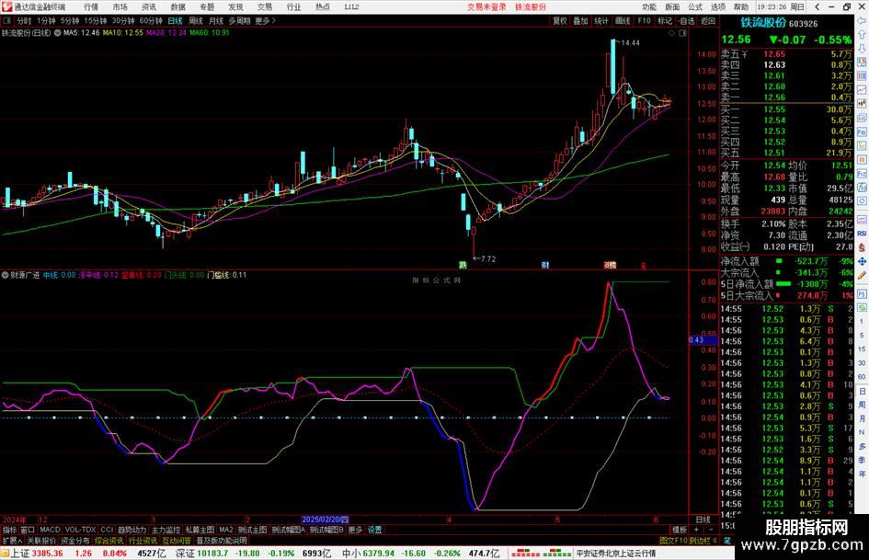Click the 财 marker on the chart

tap(545, 265)
